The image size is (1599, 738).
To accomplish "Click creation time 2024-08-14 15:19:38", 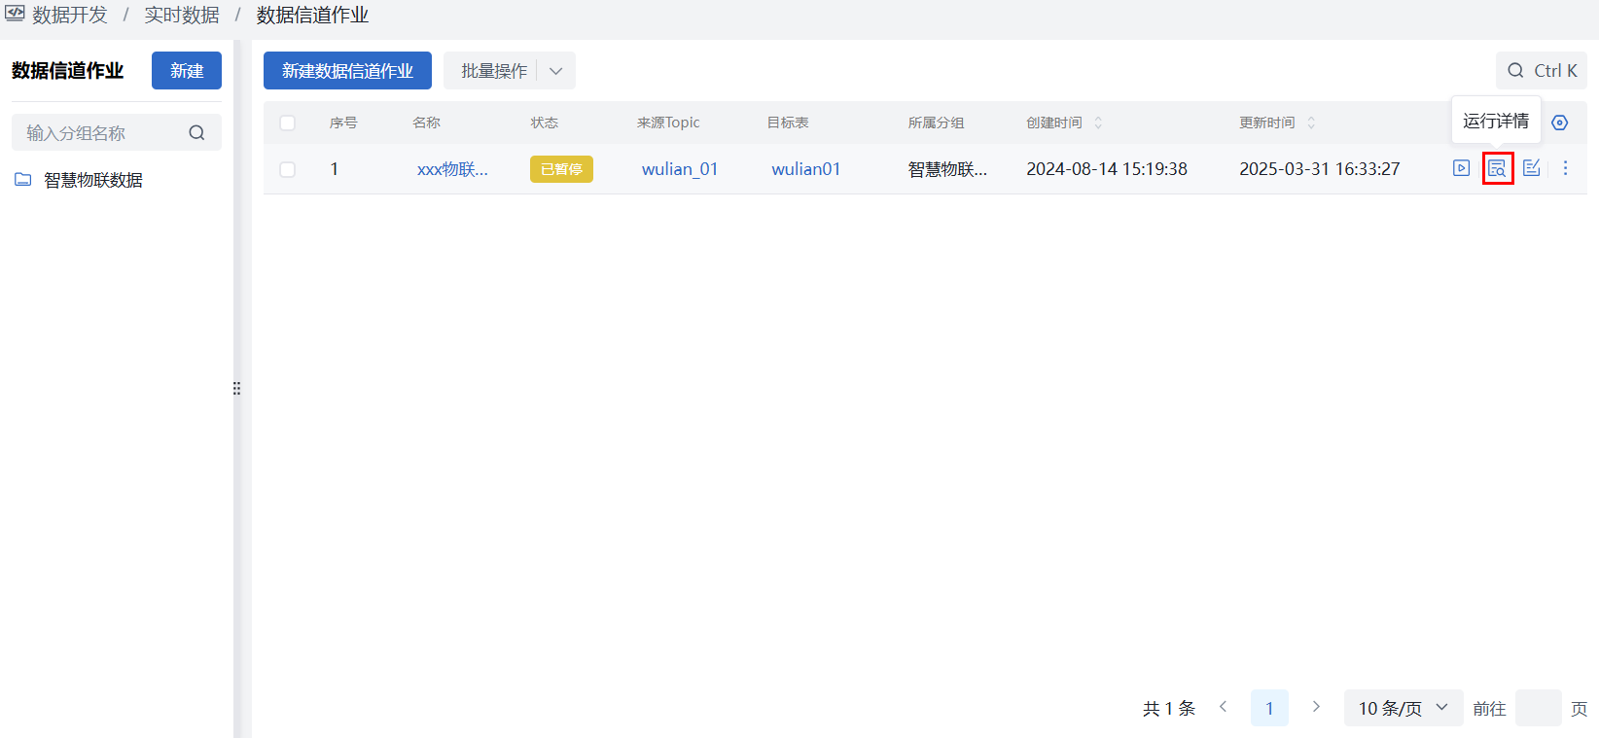I will 1107,169.
